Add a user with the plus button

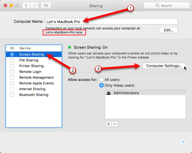click(x=108, y=124)
